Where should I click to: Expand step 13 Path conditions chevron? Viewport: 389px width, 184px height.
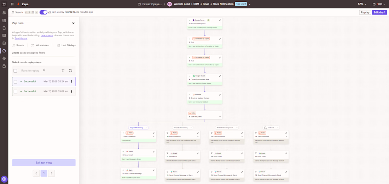[242, 136]
